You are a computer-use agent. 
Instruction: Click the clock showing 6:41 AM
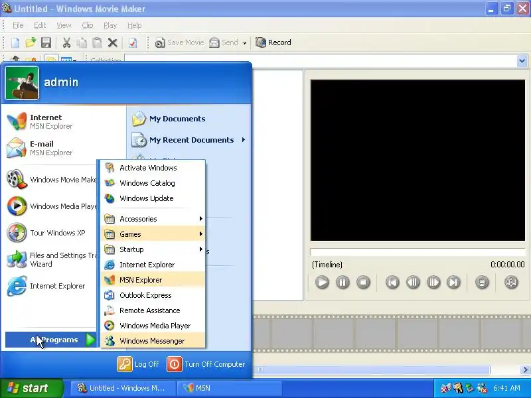[x=506, y=388]
